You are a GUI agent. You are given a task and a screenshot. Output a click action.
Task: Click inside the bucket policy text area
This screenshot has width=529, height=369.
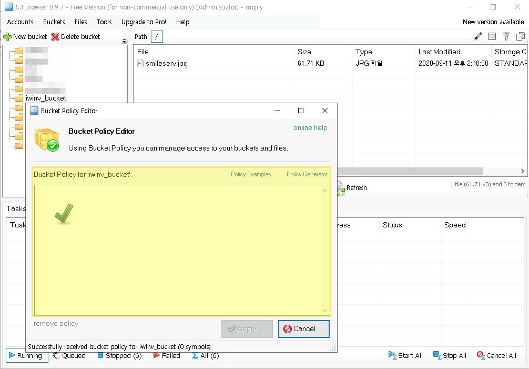coord(177,250)
